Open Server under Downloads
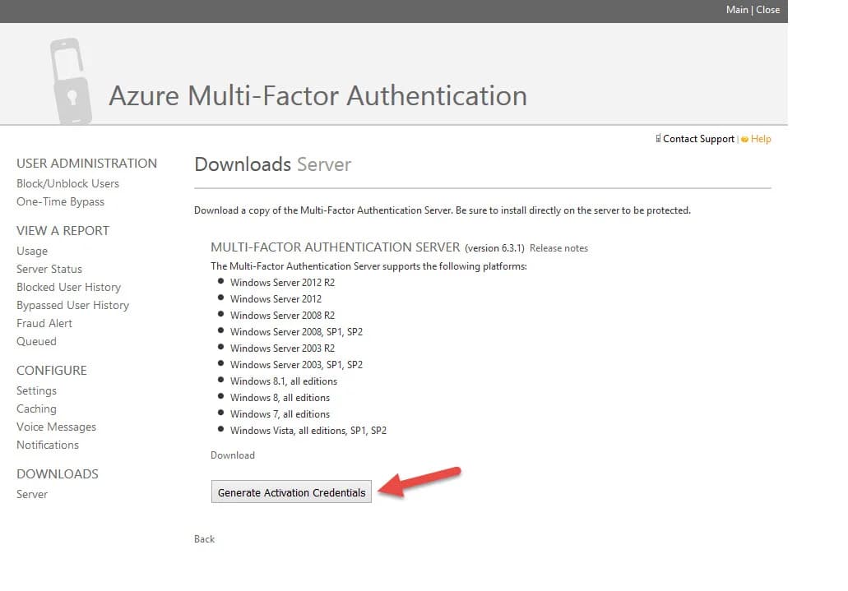Viewport: 848px width, 591px height. tap(32, 494)
